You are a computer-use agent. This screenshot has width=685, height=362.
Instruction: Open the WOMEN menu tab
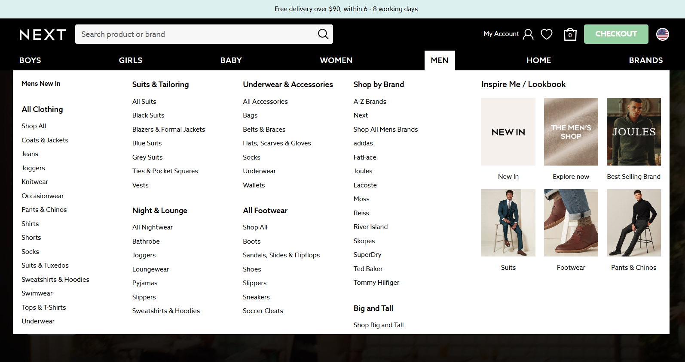click(336, 60)
